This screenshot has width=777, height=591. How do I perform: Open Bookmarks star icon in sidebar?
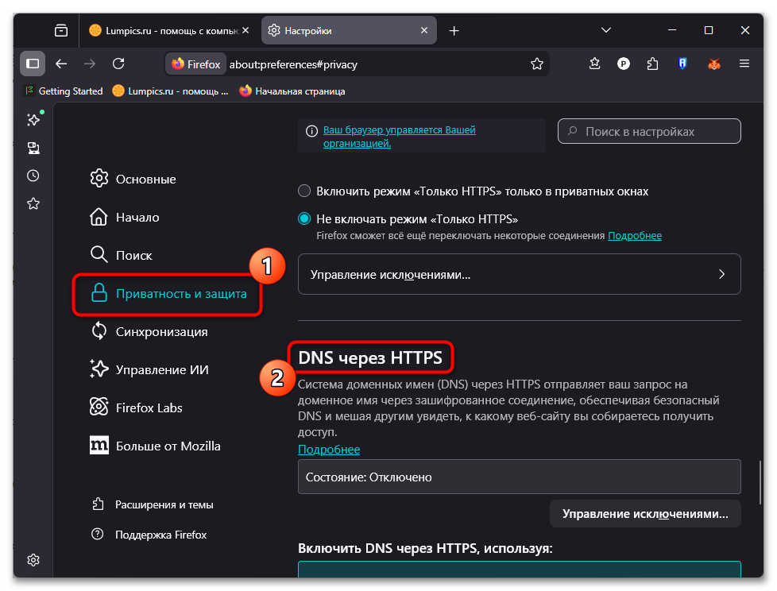pyautogui.click(x=33, y=203)
